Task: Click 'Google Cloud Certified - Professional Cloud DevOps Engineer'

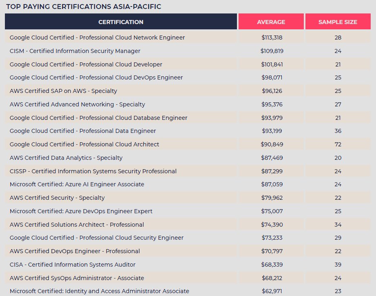Action: tap(96, 77)
